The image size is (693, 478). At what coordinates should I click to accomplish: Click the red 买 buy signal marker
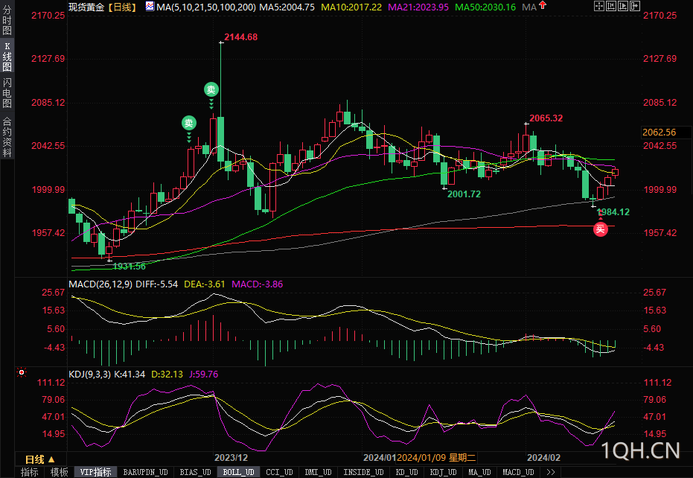click(600, 229)
